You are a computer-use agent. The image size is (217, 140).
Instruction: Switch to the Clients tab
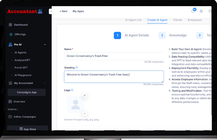(177, 20)
